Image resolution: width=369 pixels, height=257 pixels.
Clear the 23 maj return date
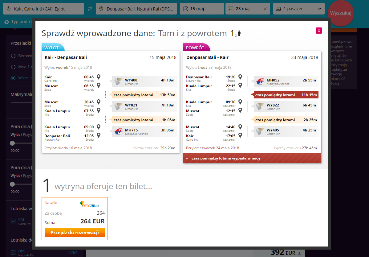pyautogui.click(x=265, y=9)
